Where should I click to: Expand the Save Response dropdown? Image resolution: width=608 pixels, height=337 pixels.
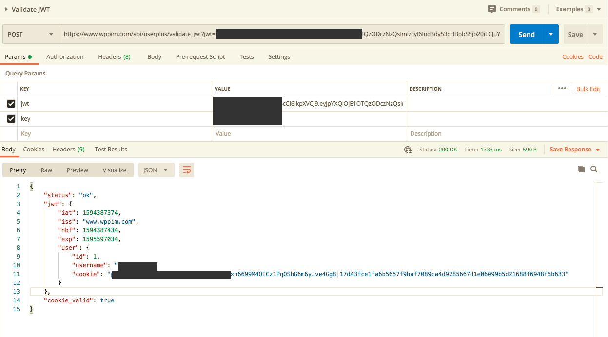[598, 150]
